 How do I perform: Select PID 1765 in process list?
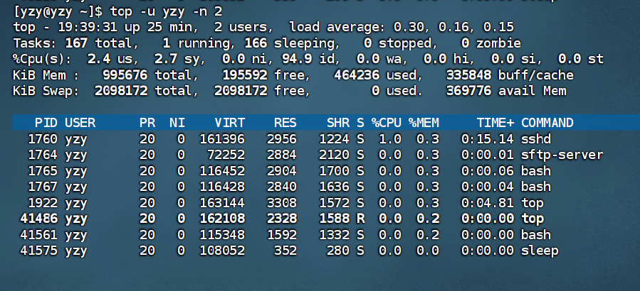(x=43, y=171)
